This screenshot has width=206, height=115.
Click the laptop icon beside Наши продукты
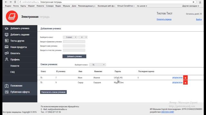click(6, 47)
